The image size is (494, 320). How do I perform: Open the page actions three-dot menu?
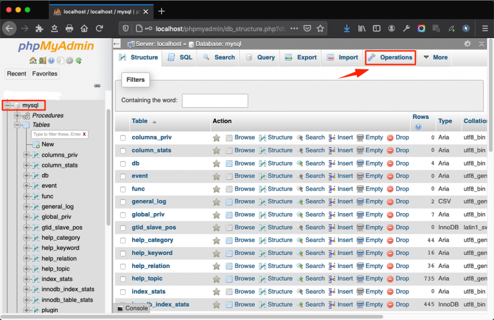[294, 28]
